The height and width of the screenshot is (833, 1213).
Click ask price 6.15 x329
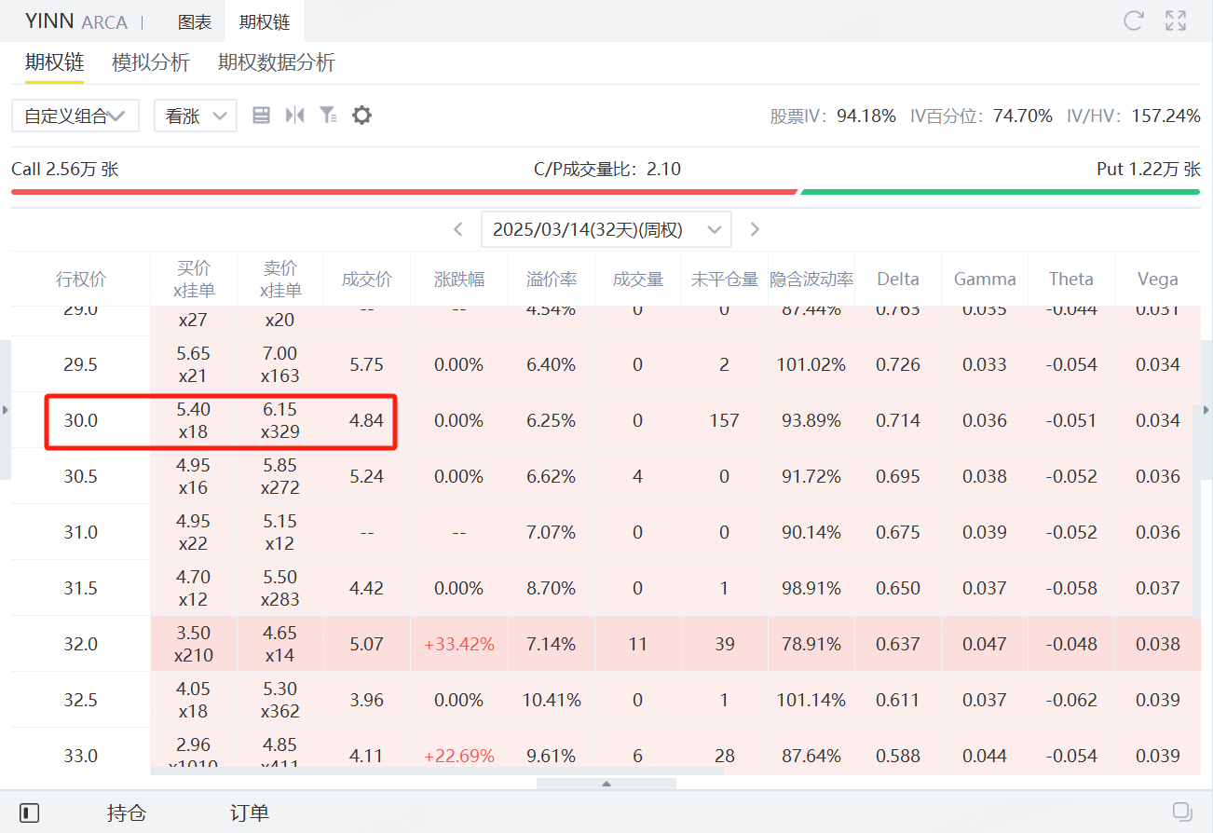tap(280, 420)
